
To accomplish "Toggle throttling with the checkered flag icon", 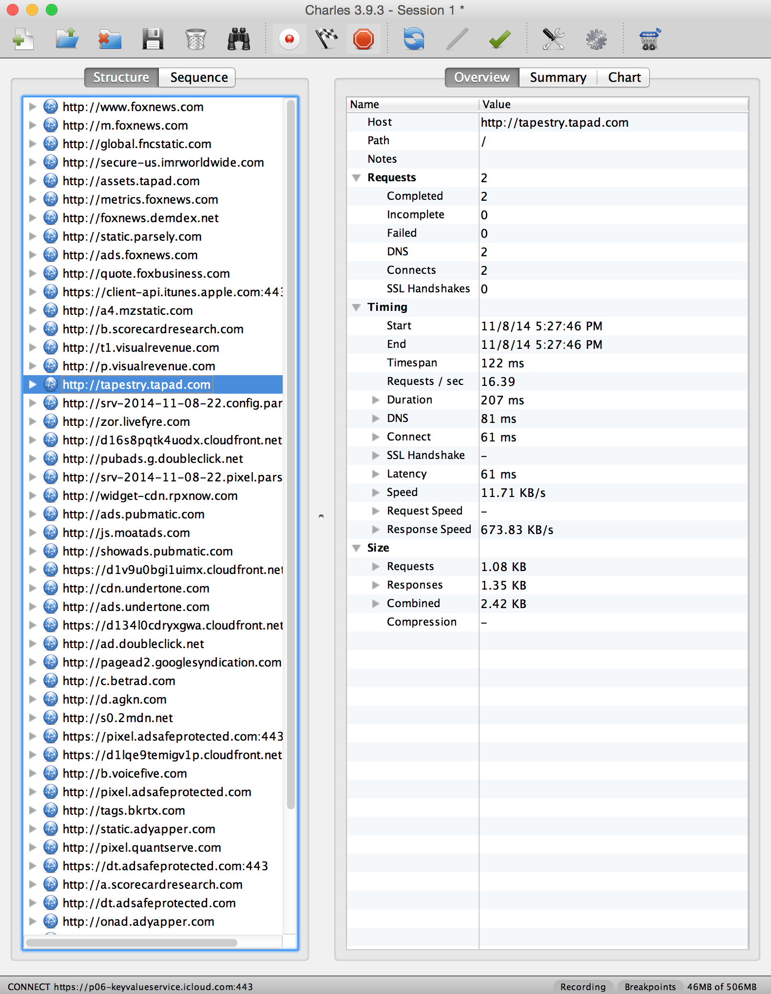I will point(327,39).
